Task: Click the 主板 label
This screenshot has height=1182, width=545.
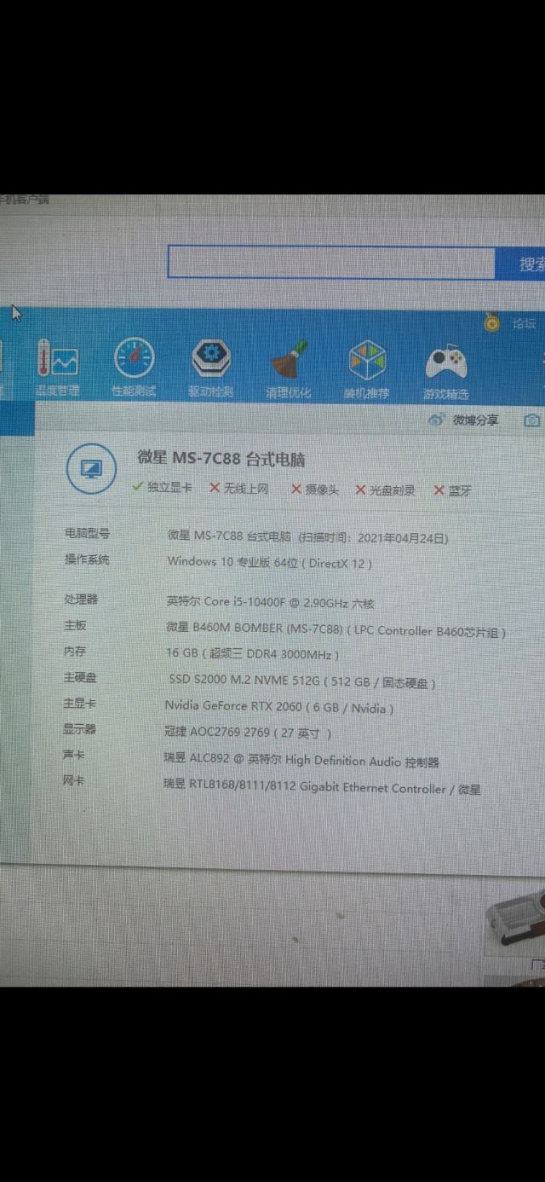Action: click(x=75, y=625)
